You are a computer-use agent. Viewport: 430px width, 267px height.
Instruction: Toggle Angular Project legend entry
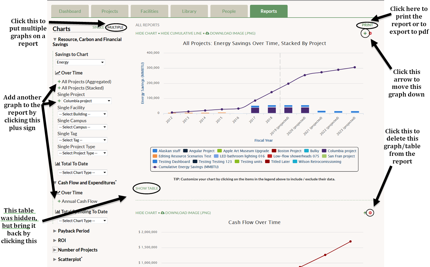pos(199,151)
